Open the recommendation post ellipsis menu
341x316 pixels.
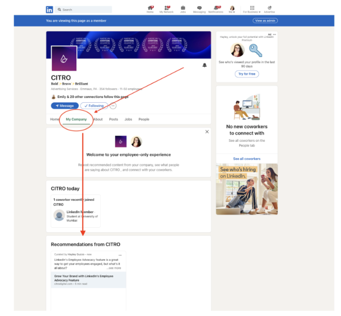coord(120,255)
